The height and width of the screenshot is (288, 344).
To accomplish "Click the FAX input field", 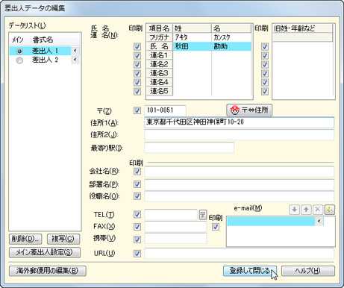I will [175, 227].
